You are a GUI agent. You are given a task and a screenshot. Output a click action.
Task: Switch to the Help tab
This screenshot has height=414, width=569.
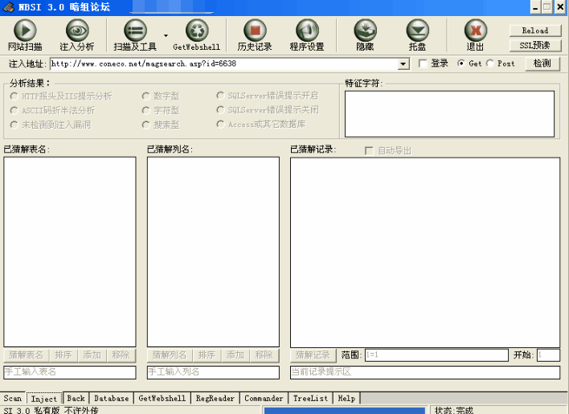[346, 399]
